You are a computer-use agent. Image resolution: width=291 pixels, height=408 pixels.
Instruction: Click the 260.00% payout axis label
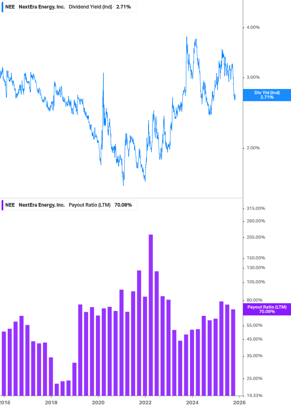(x=256, y=221)
